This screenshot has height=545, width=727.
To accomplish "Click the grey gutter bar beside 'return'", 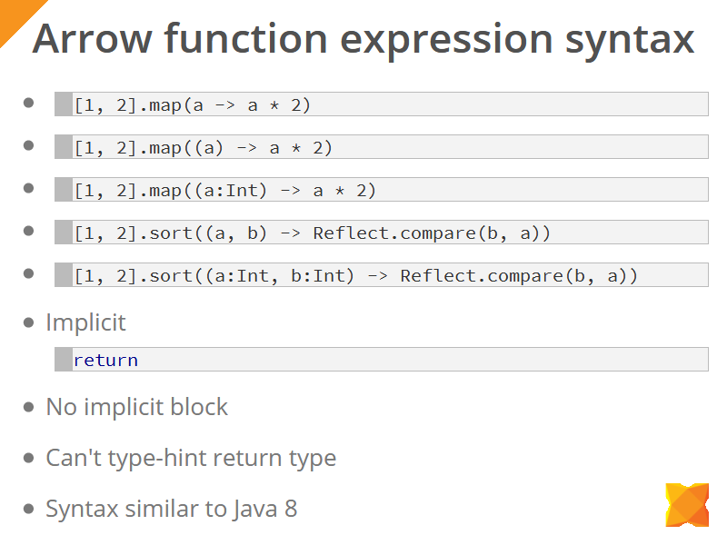I will click(63, 360).
